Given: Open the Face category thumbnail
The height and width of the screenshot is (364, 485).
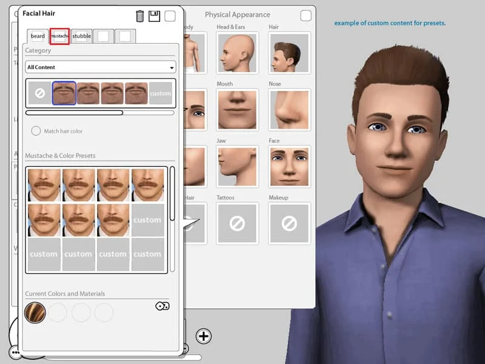Looking at the screenshot, I should tap(289, 166).
